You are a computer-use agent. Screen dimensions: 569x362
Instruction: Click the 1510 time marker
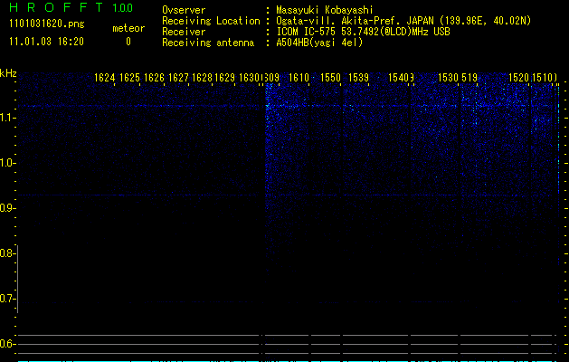pyautogui.click(x=543, y=78)
